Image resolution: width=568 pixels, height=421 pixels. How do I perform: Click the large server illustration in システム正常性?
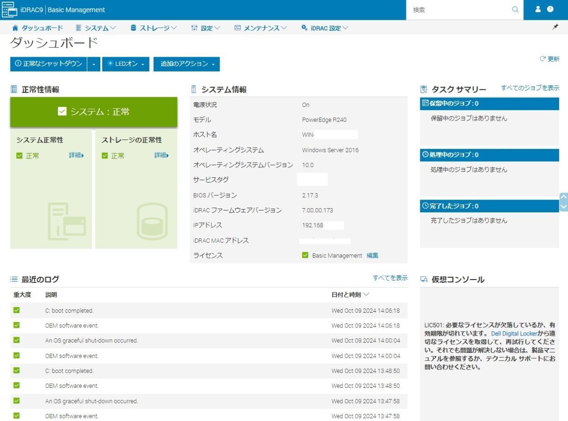(x=67, y=221)
